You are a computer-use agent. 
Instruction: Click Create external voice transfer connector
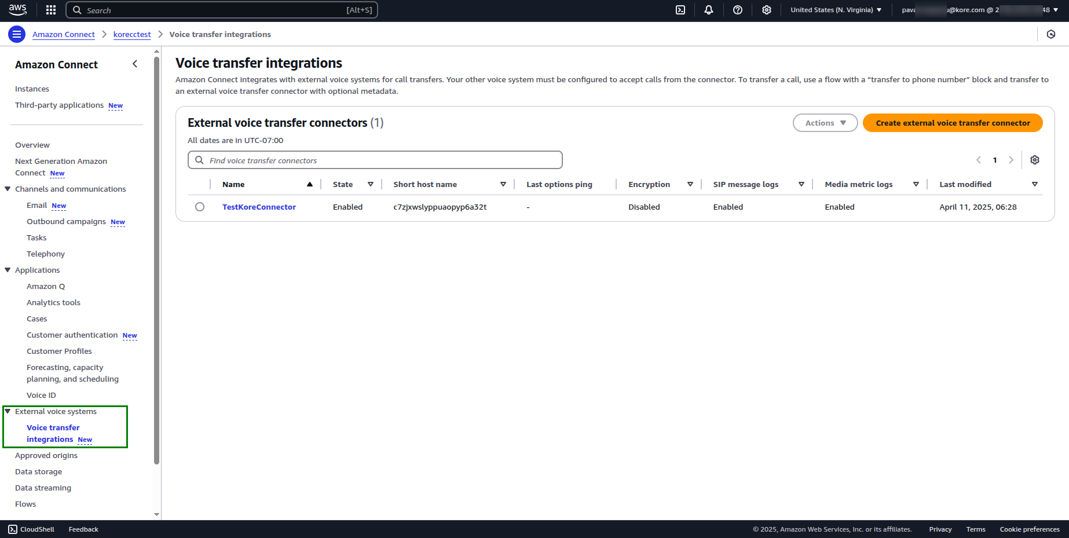[x=953, y=123]
